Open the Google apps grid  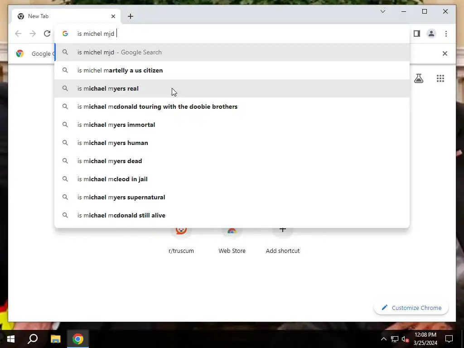(440, 78)
